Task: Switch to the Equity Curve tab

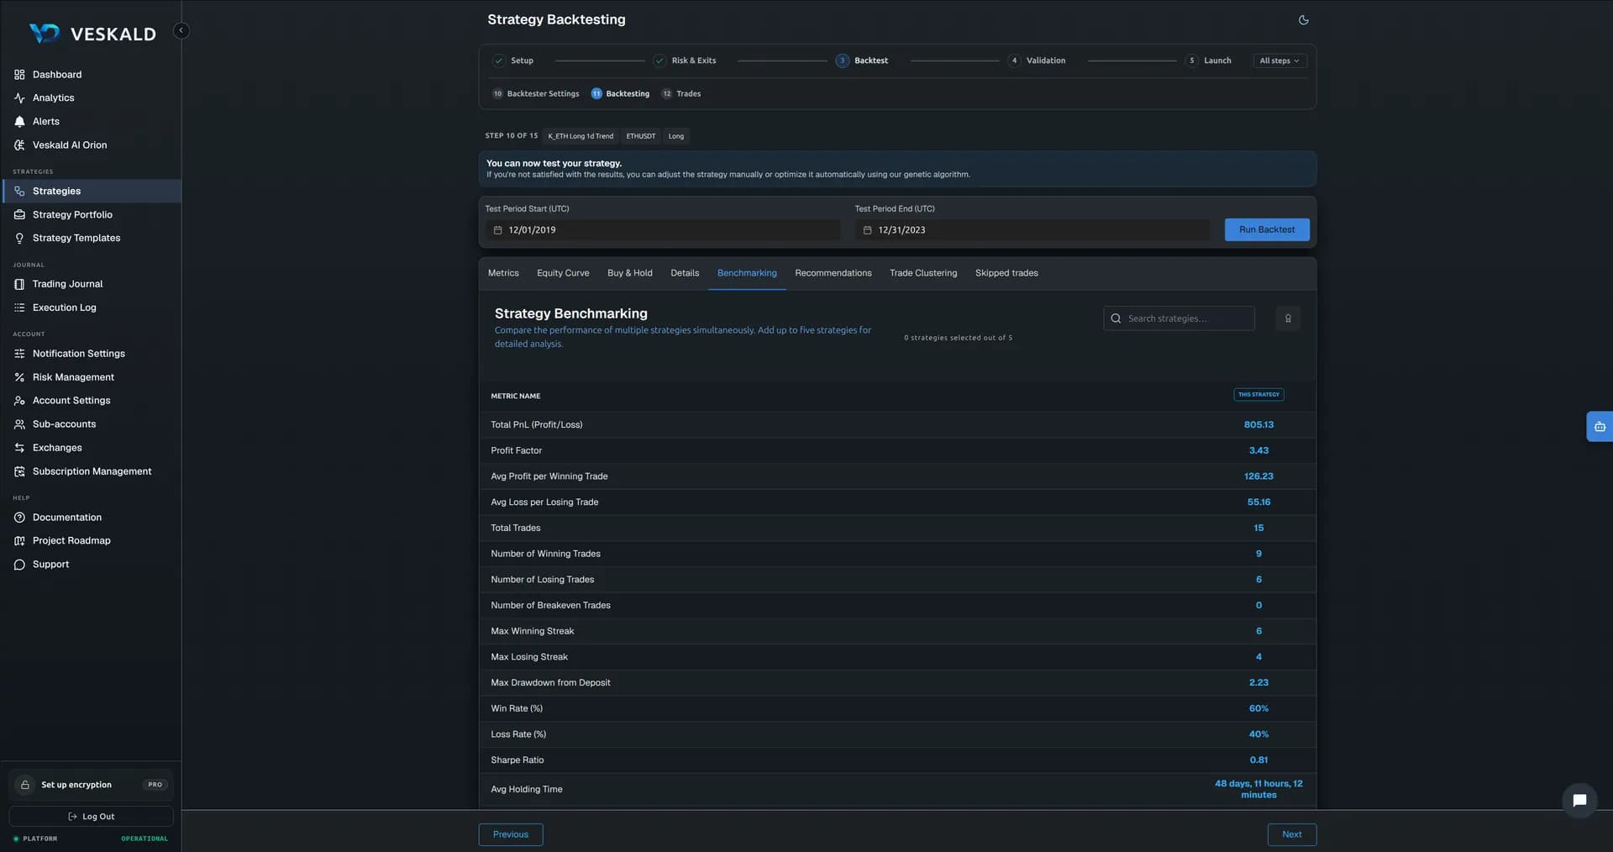Action: (x=563, y=273)
